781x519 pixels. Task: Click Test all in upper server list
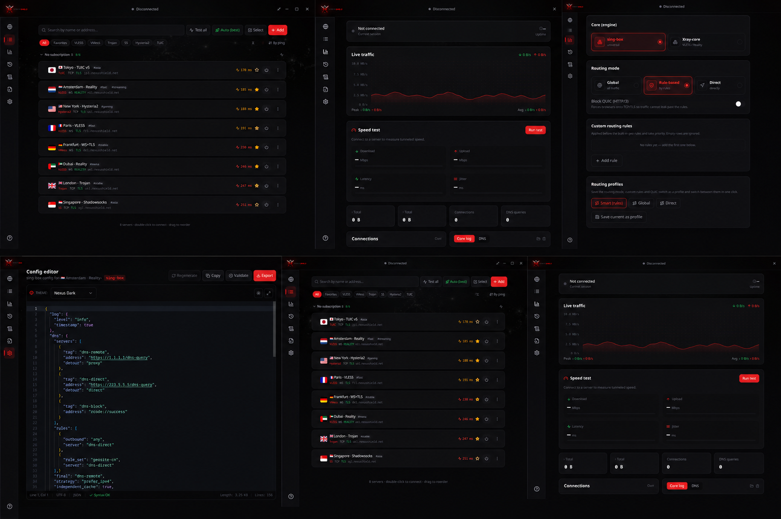pos(198,30)
